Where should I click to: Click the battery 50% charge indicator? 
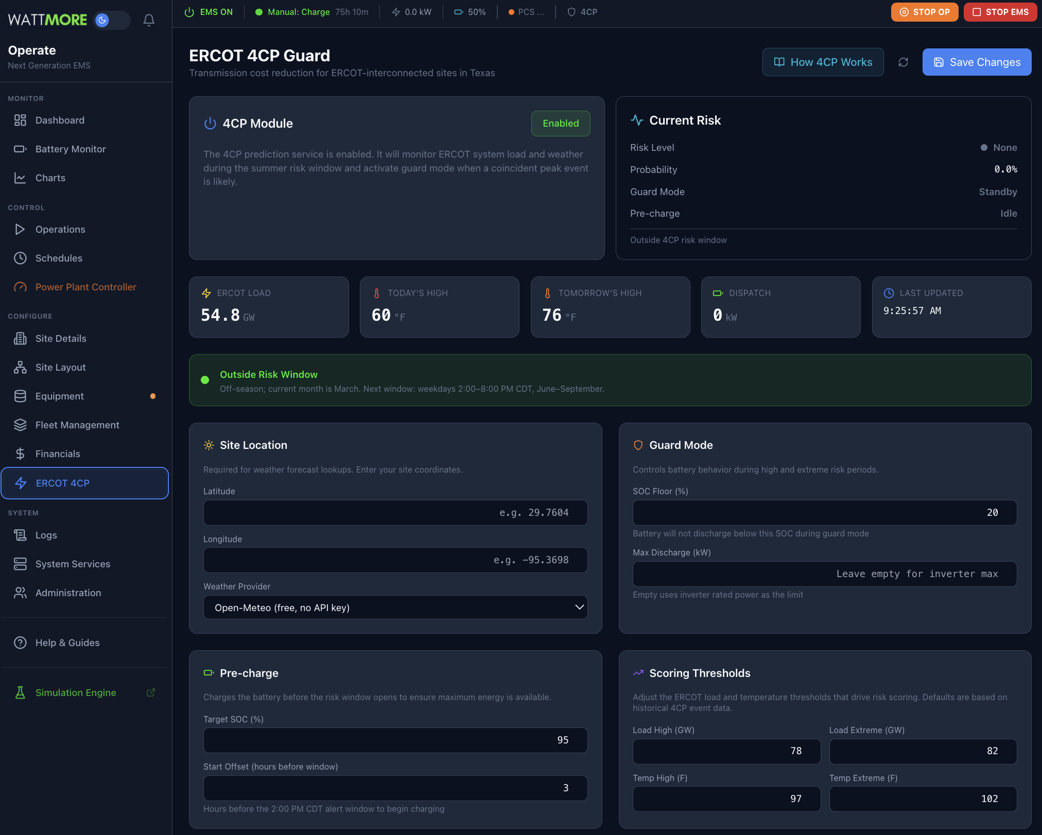tap(469, 11)
